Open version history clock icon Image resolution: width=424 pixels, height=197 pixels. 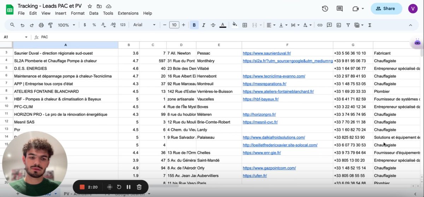tap(325, 8)
